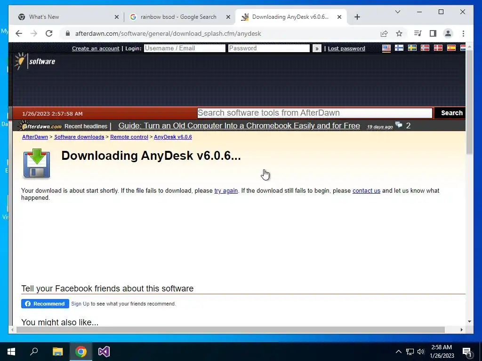Focus the Password field
Screen dimensions: 482x361
[x=269, y=48]
